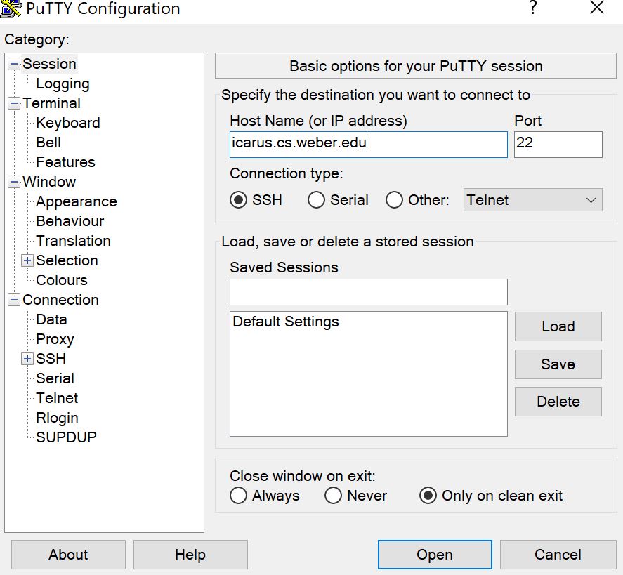Expand the SSH category
The height and width of the screenshot is (575, 623).
click(x=27, y=359)
